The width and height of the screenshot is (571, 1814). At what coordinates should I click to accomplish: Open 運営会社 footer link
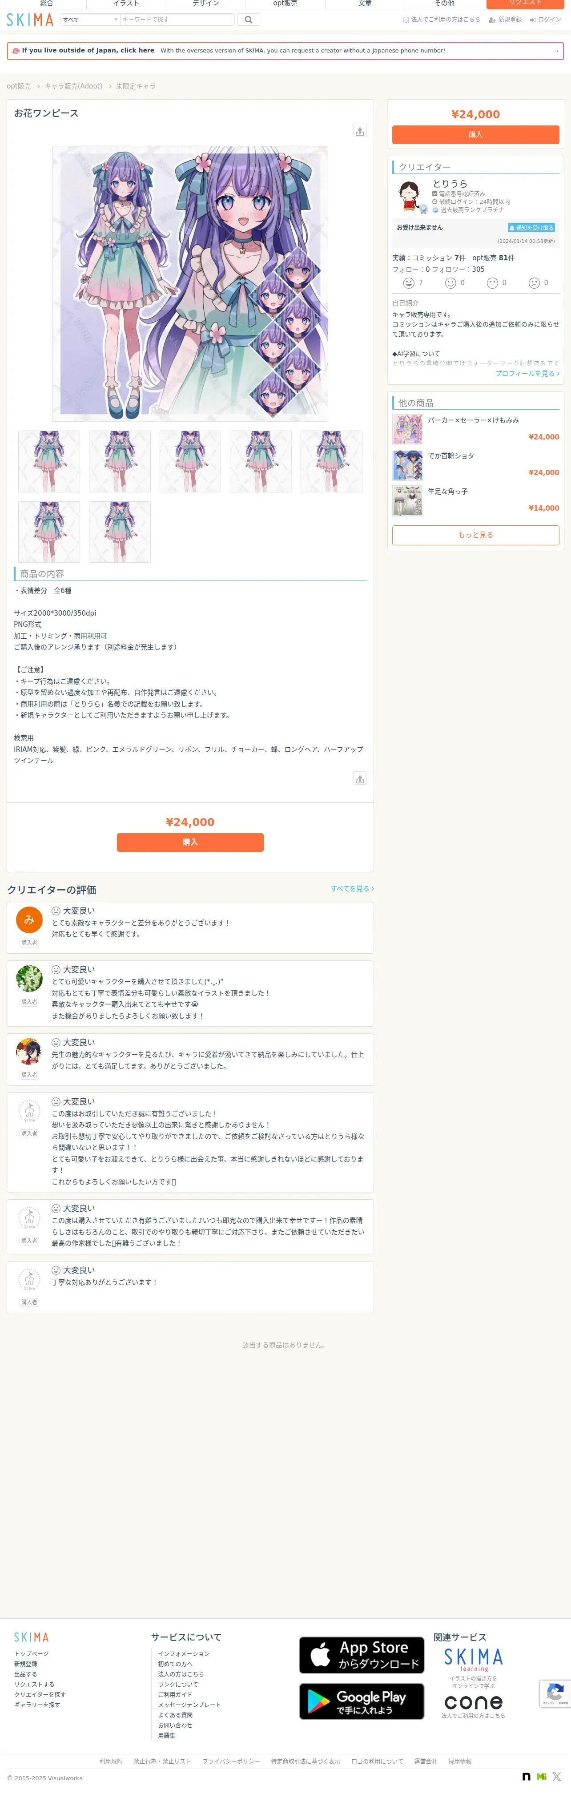(425, 1761)
